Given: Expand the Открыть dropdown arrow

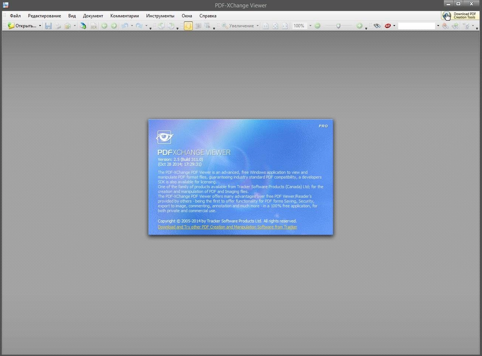Looking at the screenshot, I should pos(40,26).
